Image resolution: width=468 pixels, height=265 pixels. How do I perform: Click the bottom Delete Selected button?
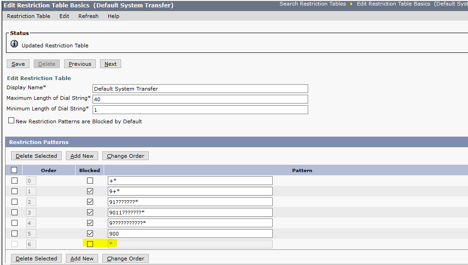(36, 259)
